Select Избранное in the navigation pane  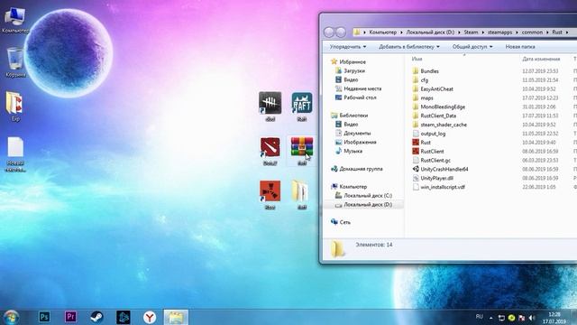coord(348,62)
